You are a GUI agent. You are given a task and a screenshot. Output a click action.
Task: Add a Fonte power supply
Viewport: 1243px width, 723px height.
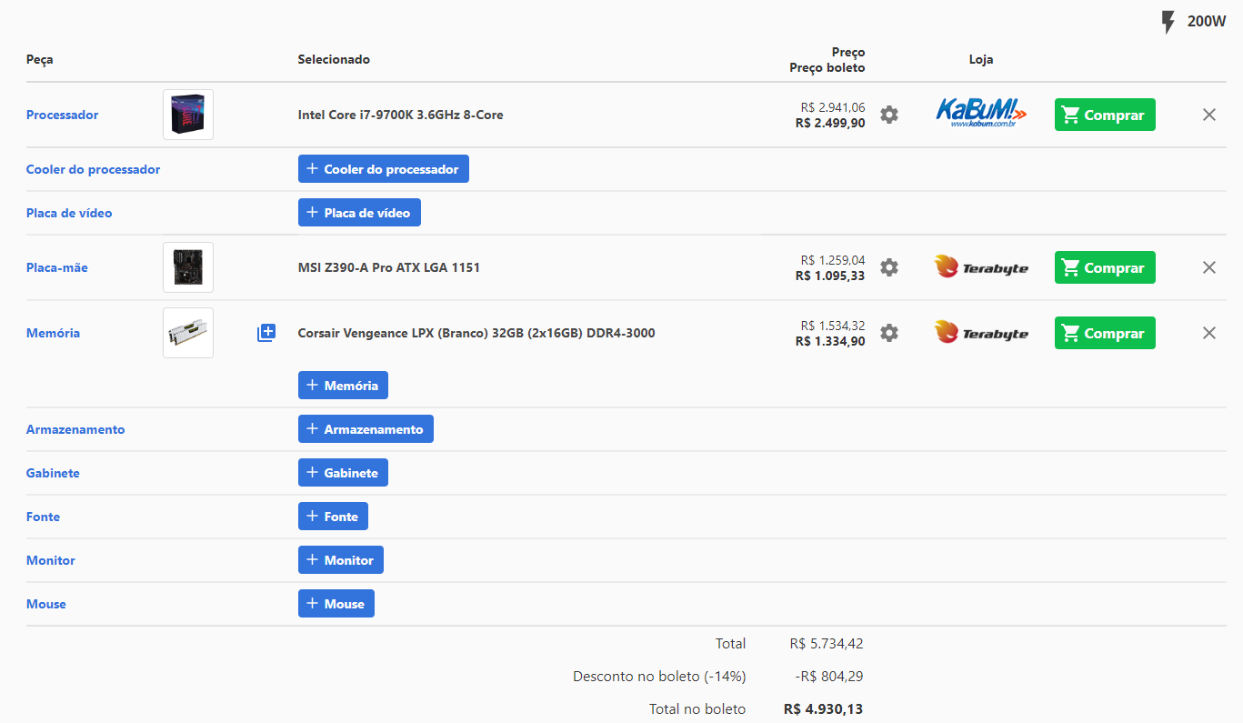[x=333, y=517]
